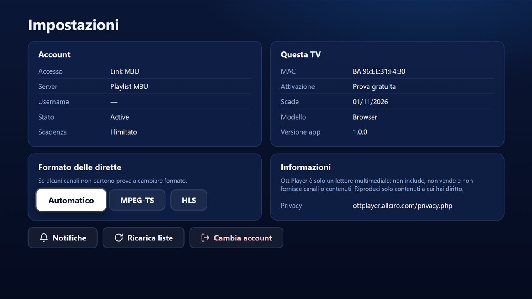Click the Server value Playlist M3U
The image size is (532, 299).
pyautogui.click(x=129, y=86)
